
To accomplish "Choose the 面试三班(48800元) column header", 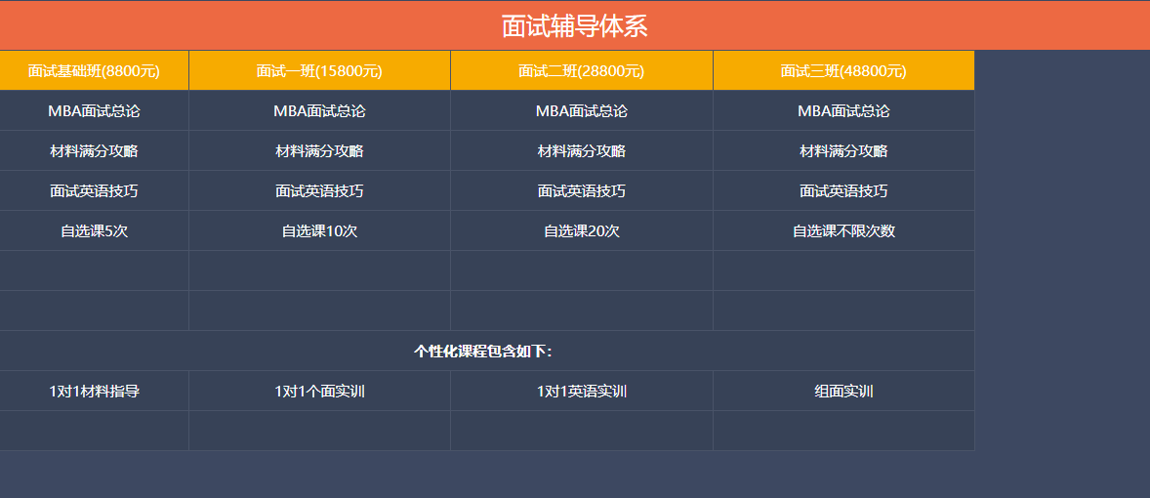I will point(843,70).
